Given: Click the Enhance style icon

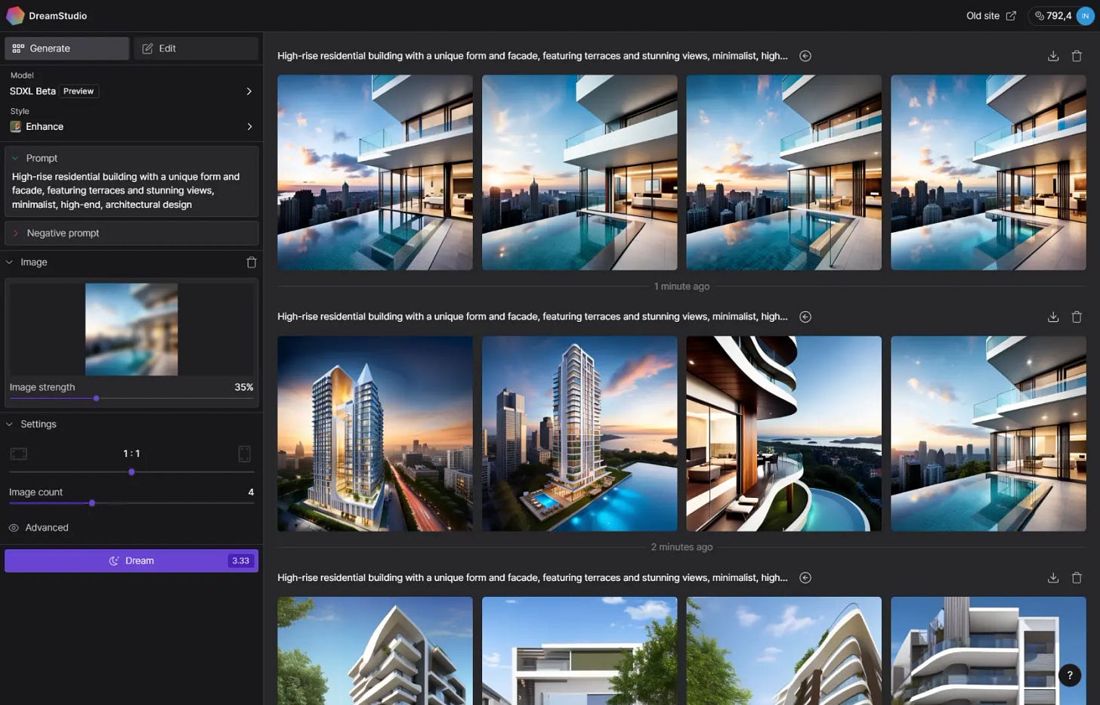Looking at the screenshot, I should click(16, 126).
